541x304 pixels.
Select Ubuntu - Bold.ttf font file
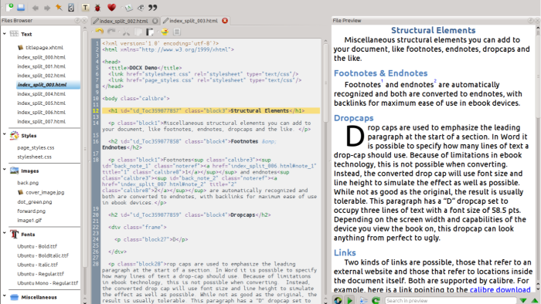click(37, 246)
